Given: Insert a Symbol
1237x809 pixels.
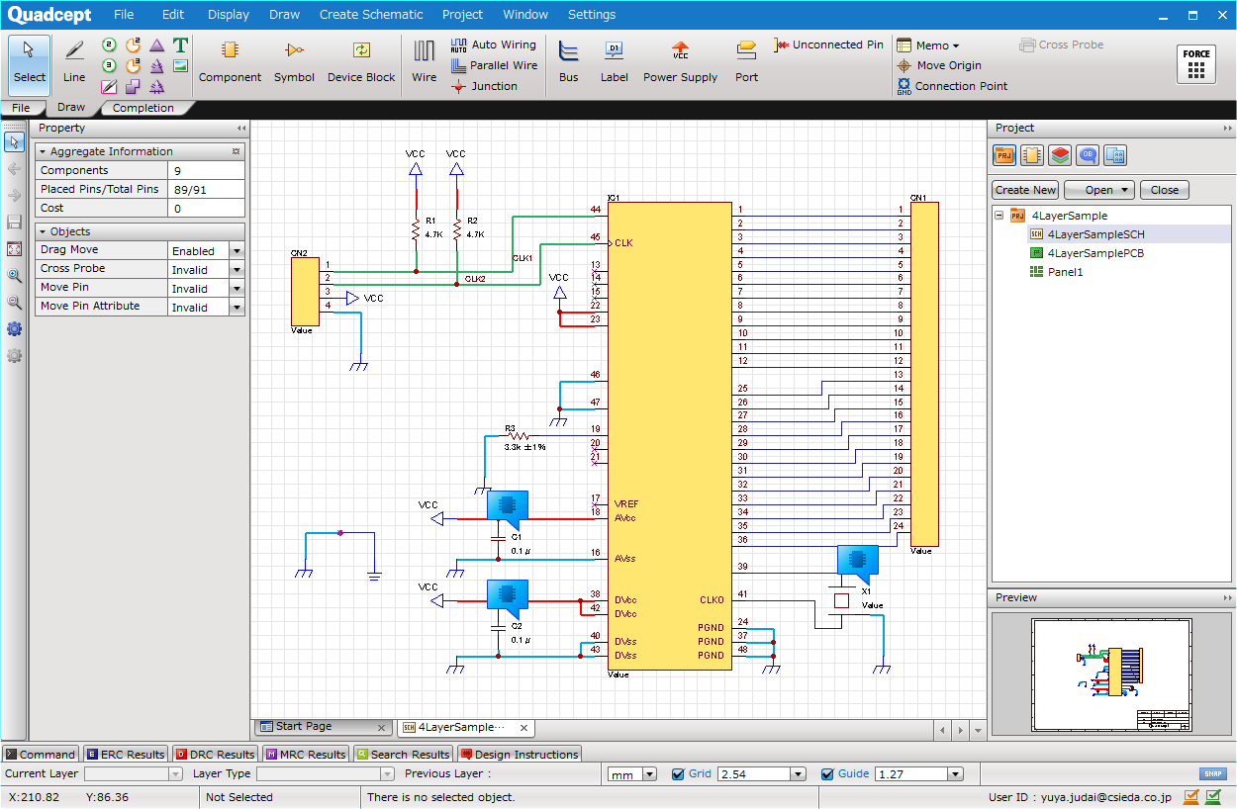Looking at the screenshot, I should click(x=294, y=61).
